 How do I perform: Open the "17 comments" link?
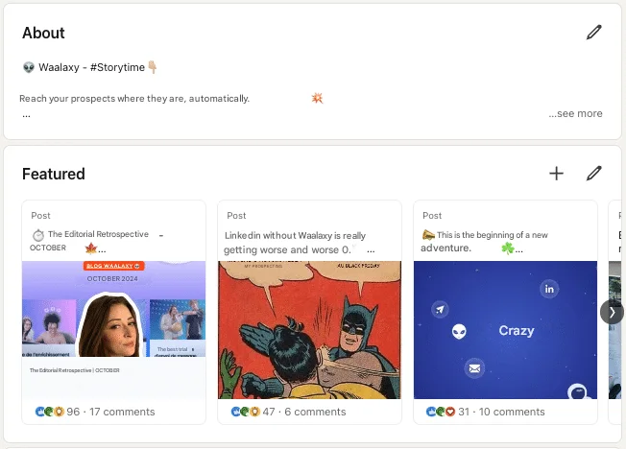122,412
